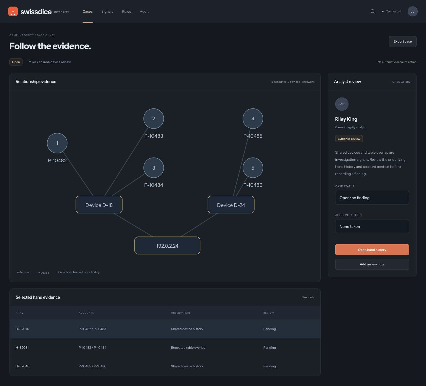Open the Account action field 'None taken'
Image resolution: width=426 pixels, height=386 pixels.
pos(372,226)
